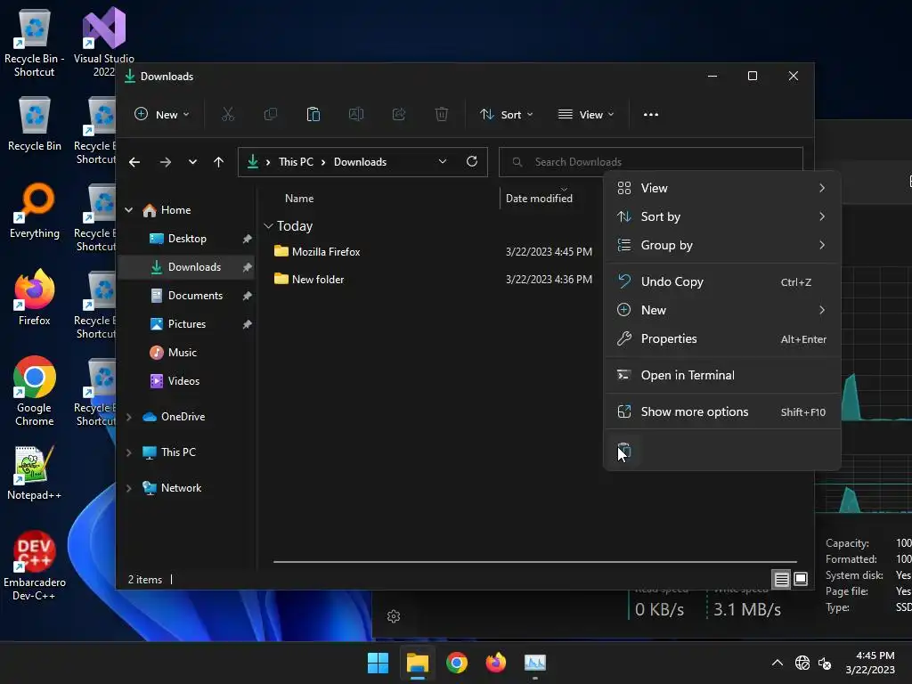Show hidden system tray icons
The height and width of the screenshot is (684, 912).
777,663
